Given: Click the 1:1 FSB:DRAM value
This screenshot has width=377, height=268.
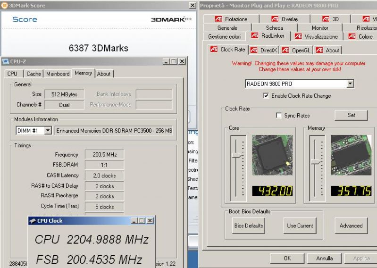Looking at the screenshot, I should [105, 165].
